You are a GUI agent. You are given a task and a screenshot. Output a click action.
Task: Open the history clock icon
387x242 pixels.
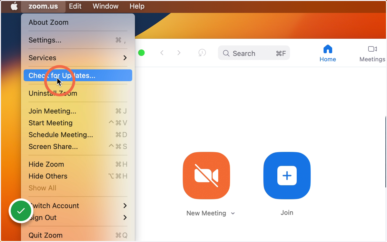pos(202,53)
